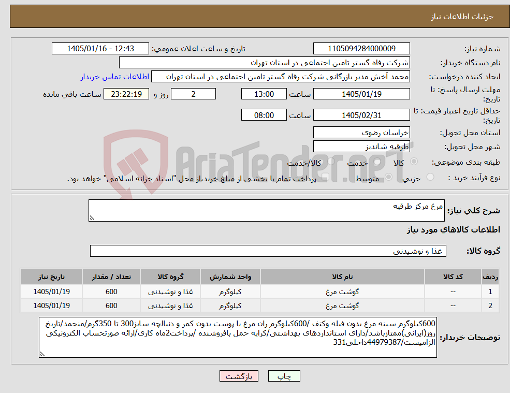Click row number 1 cell
Screen dimensions: 510x393
[x=490, y=292]
